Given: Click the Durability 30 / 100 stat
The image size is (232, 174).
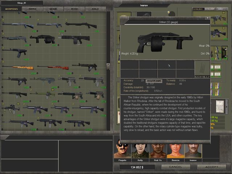Looking at the screenshot, I should click(x=139, y=87).
